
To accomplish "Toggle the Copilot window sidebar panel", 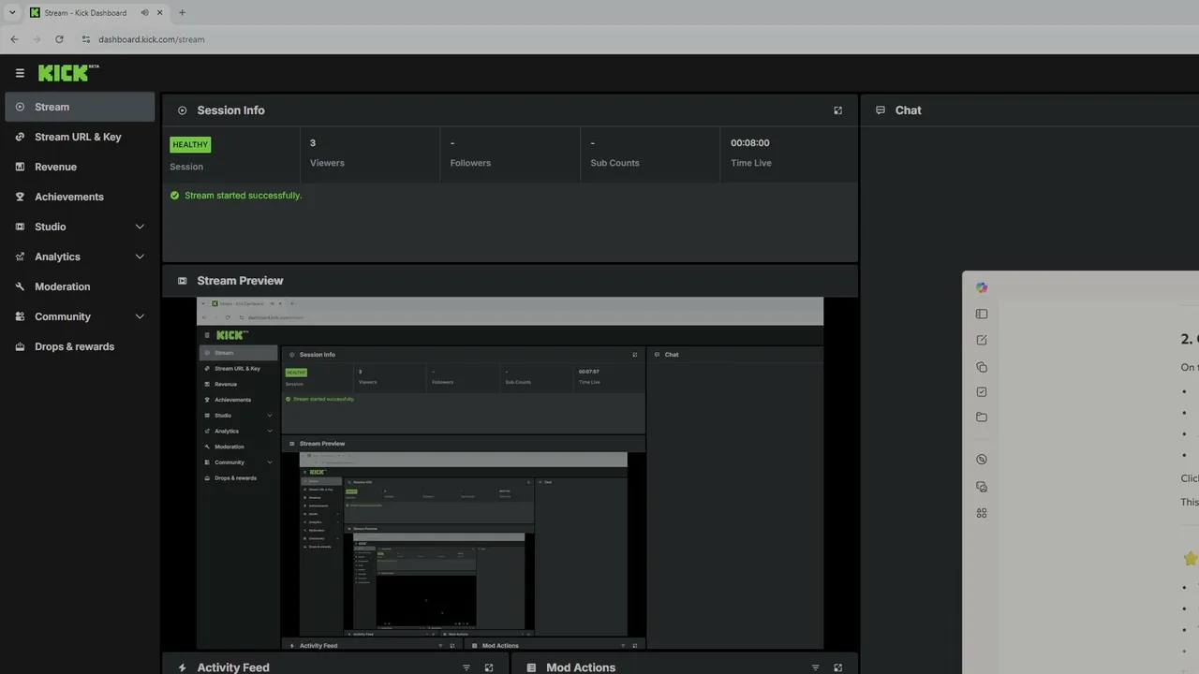I will (x=982, y=315).
